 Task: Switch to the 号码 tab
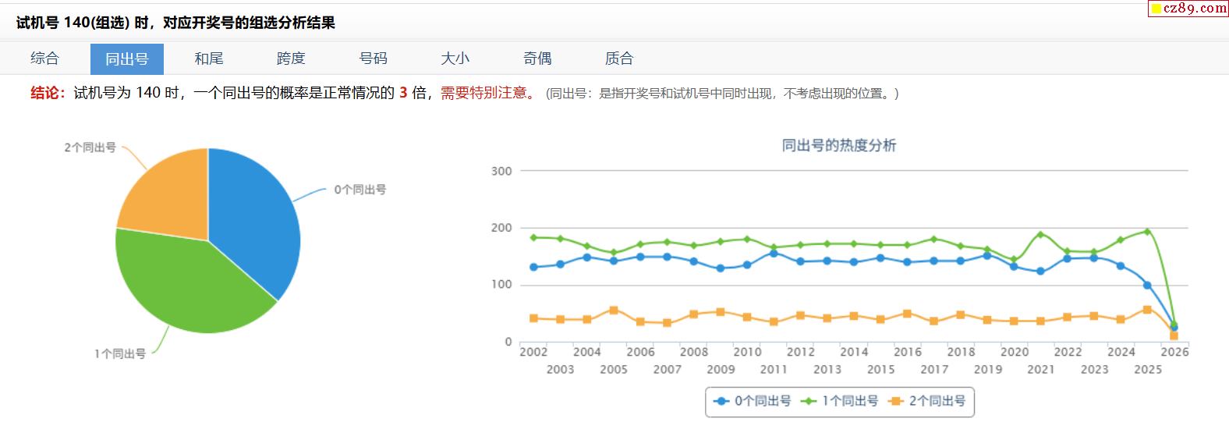(373, 59)
